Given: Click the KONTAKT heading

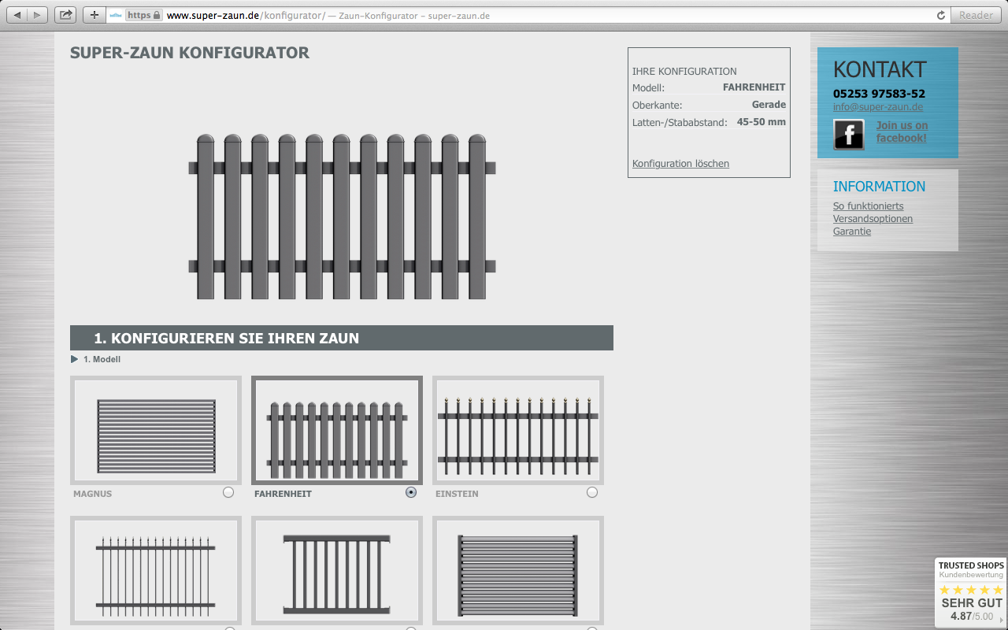Looking at the screenshot, I should click(x=880, y=69).
